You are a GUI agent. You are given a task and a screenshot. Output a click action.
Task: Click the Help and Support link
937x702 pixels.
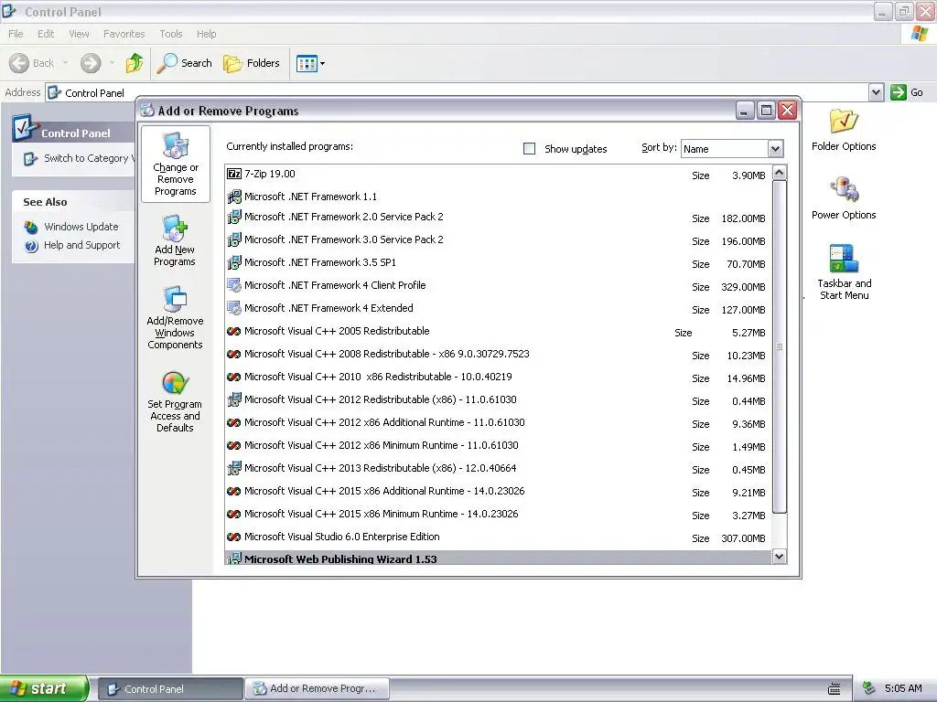81,245
